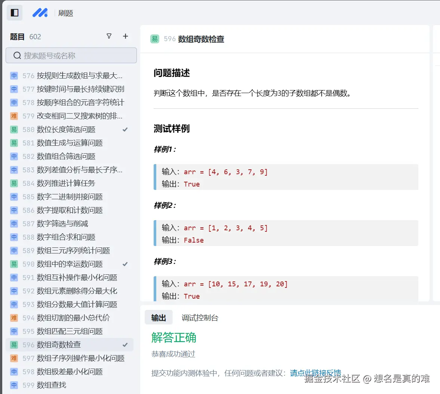Click the 中 badge on problem 589
This screenshot has height=394, width=440.
tap(14, 250)
